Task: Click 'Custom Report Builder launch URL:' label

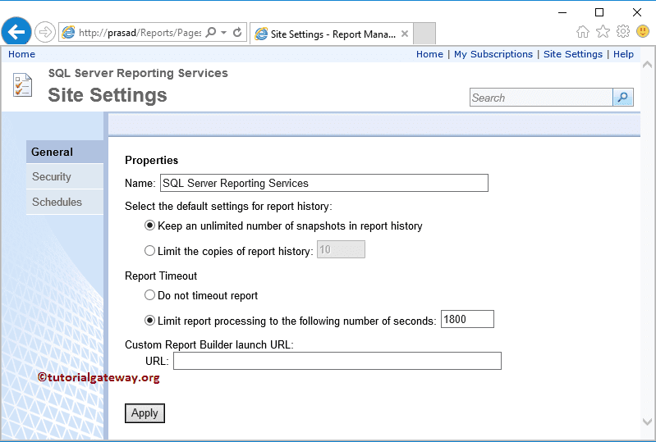Action: [209, 344]
